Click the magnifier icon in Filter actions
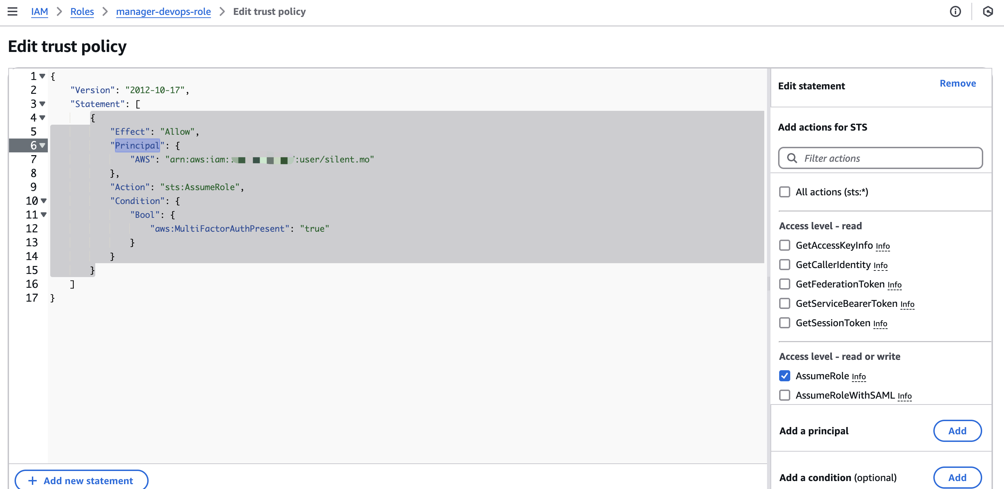This screenshot has width=1004, height=489. 792,158
